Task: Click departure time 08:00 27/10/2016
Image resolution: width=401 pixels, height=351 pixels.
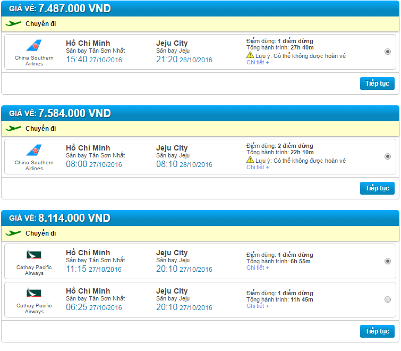Action: (x=94, y=164)
